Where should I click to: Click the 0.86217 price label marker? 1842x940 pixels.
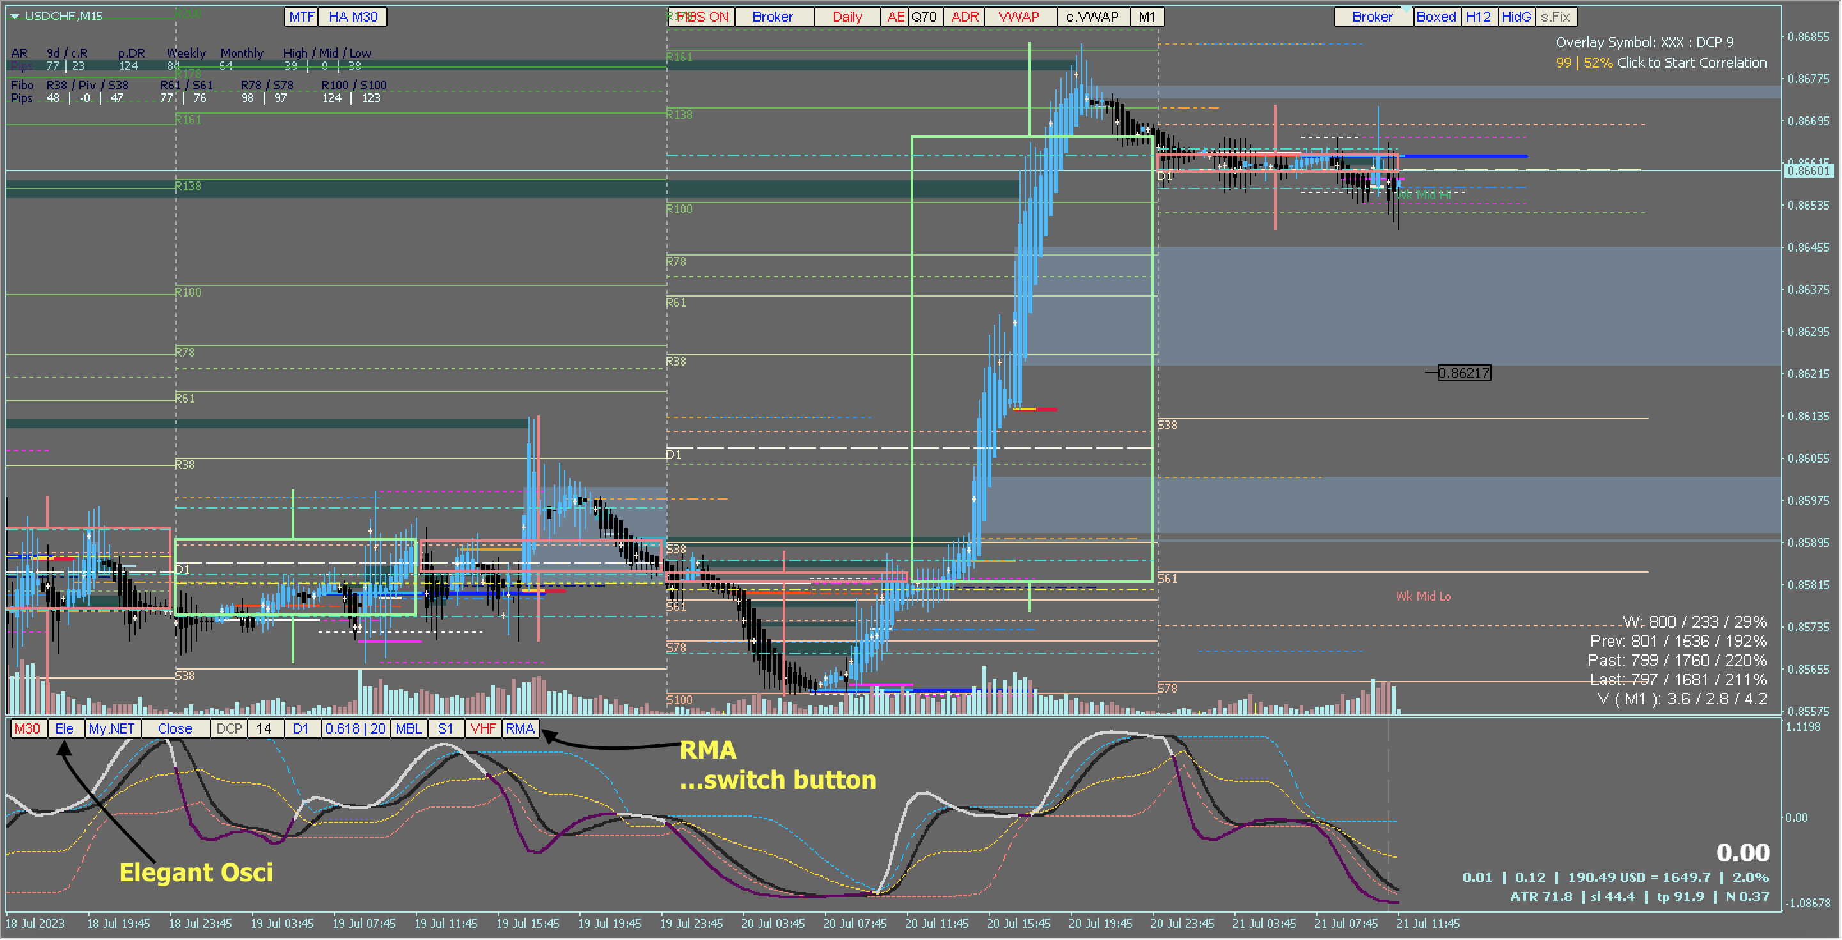point(1464,373)
